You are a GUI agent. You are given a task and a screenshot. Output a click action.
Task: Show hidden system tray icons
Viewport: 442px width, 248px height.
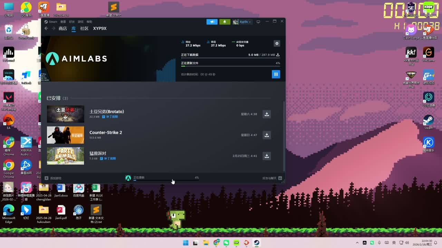point(357,243)
